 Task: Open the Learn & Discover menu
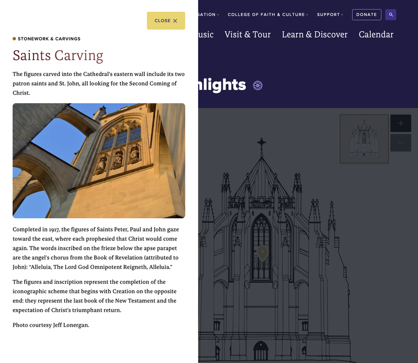click(x=315, y=34)
